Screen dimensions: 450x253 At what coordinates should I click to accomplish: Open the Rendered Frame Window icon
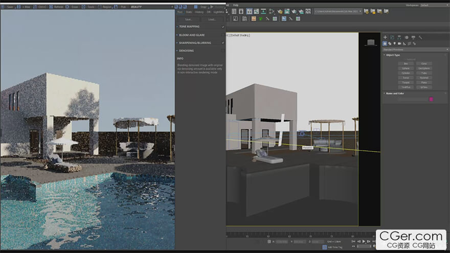pos(287,11)
